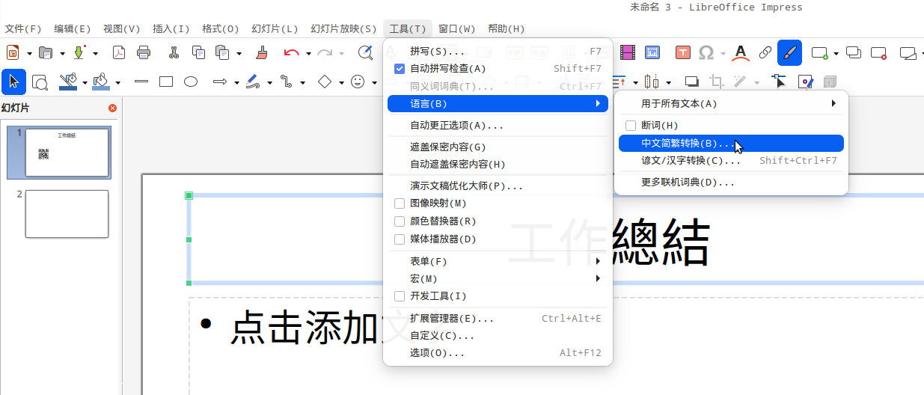924x395 pixels.
Task: Open the Paste options dropdown arrow
Action: (239, 53)
